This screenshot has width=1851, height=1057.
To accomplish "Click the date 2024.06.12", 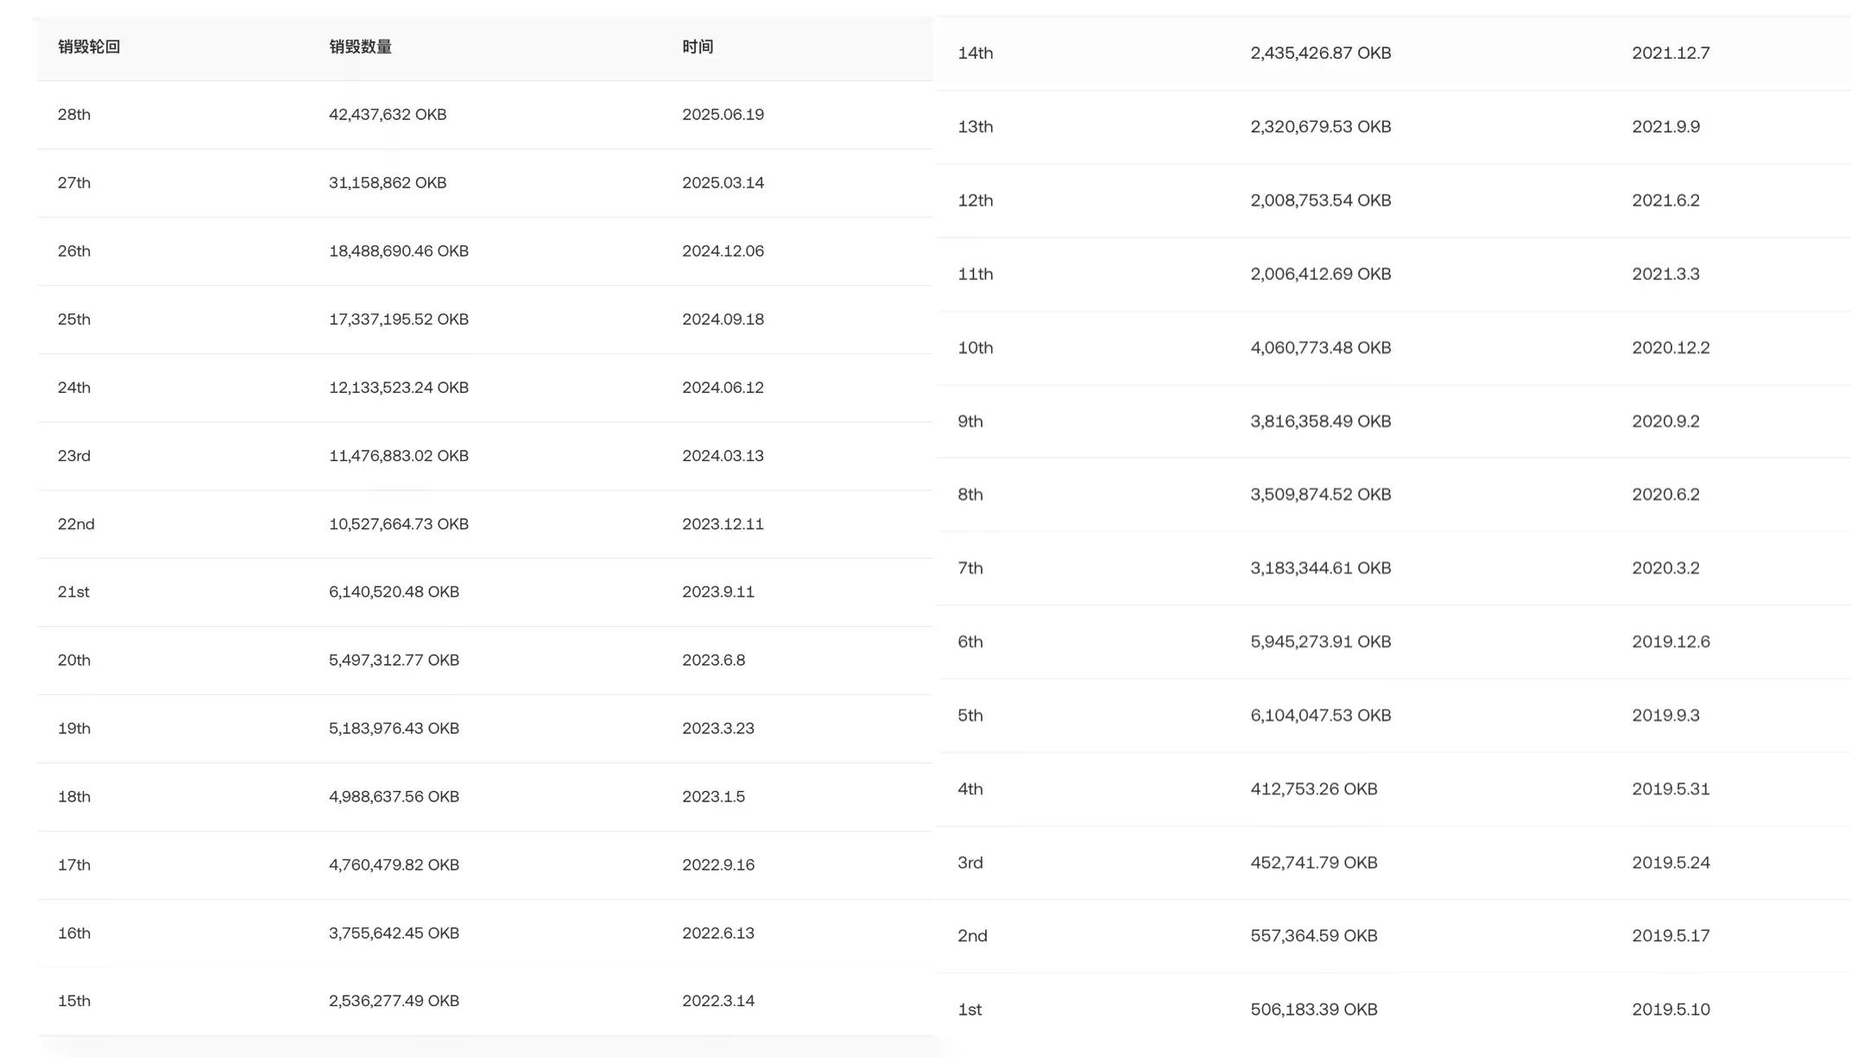I will tap(723, 388).
